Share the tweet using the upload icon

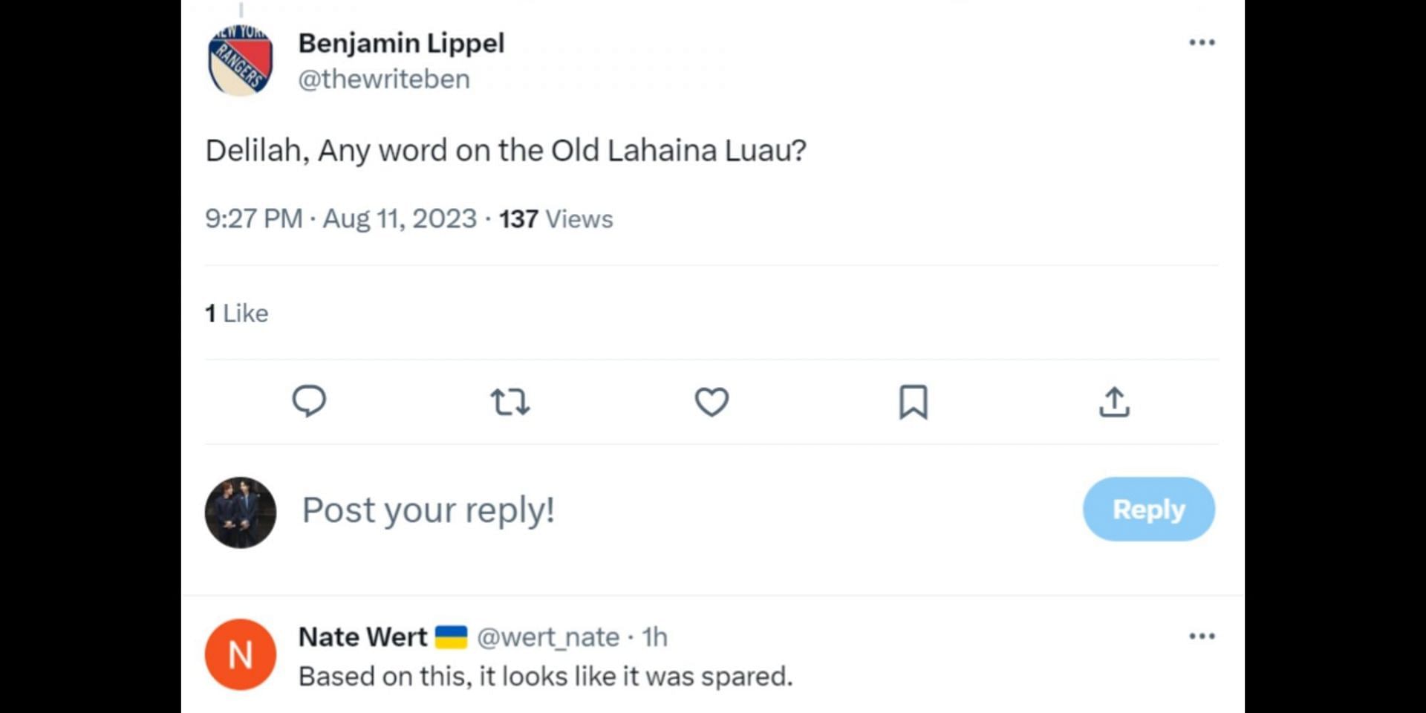coord(1114,402)
